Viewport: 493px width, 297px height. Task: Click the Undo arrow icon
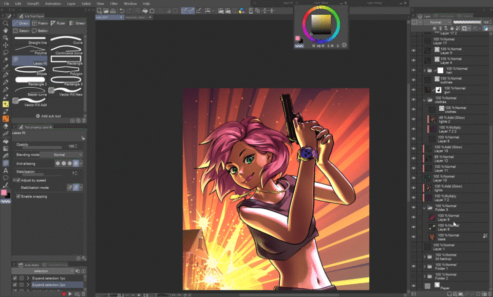(x=122, y=10)
